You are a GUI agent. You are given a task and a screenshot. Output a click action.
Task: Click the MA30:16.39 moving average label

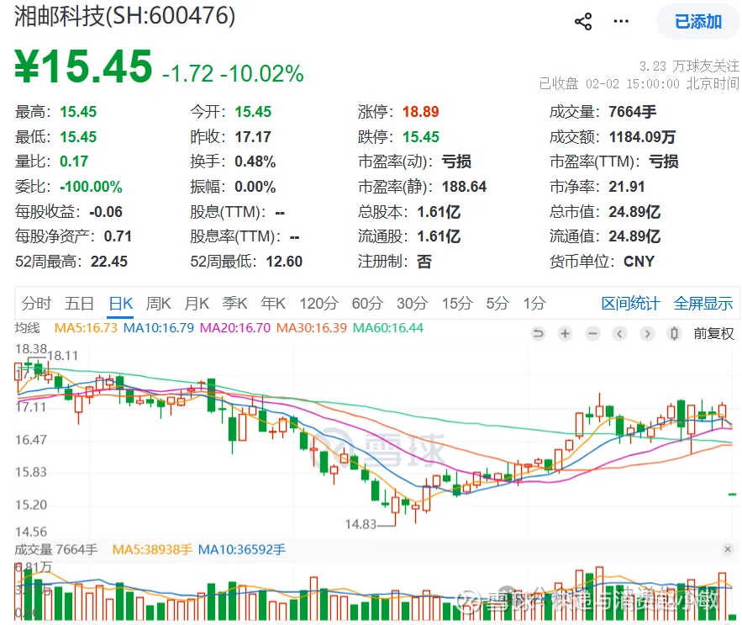[312, 328]
